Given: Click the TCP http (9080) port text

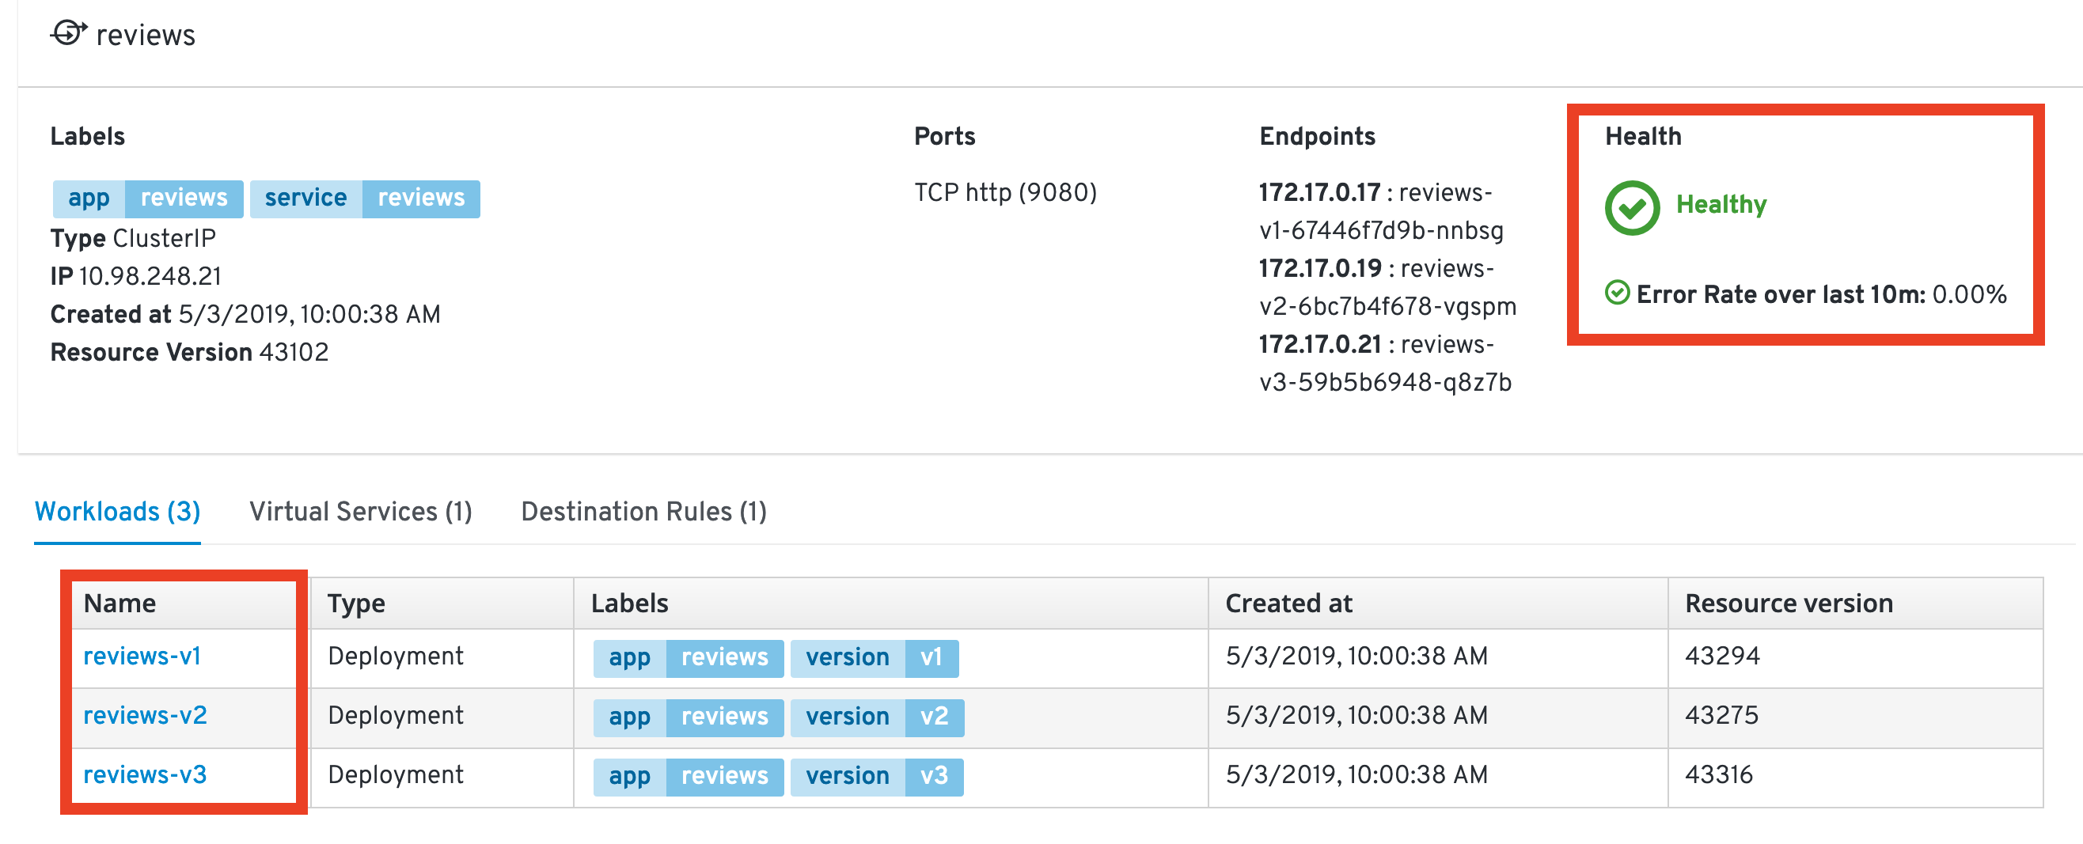Looking at the screenshot, I should point(1005,192).
